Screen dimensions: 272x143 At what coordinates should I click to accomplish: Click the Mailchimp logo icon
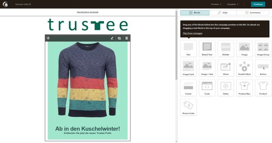pos(5,4)
